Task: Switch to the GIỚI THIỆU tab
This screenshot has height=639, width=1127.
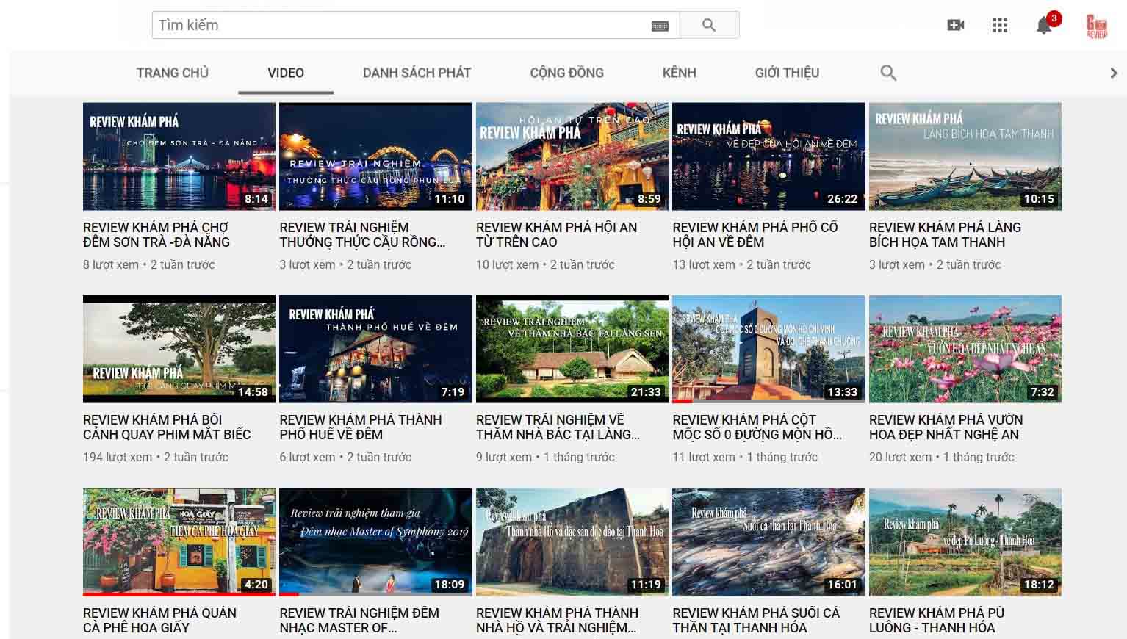Action: pyautogui.click(x=787, y=73)
